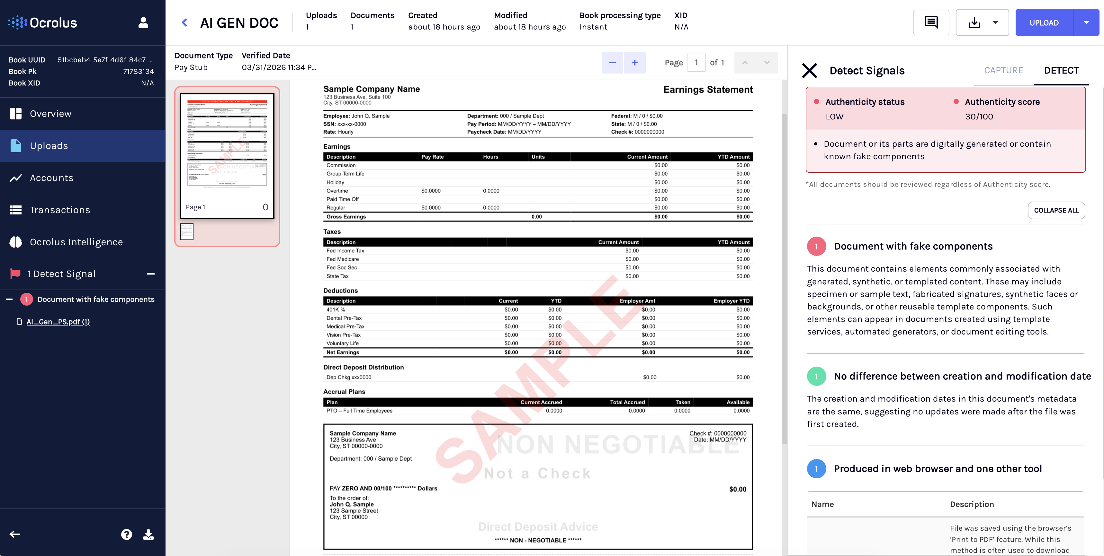The image size is (1104, 556).
Task: Open the UPLOAD dropdown arrow
Action: pos(1086,22)
